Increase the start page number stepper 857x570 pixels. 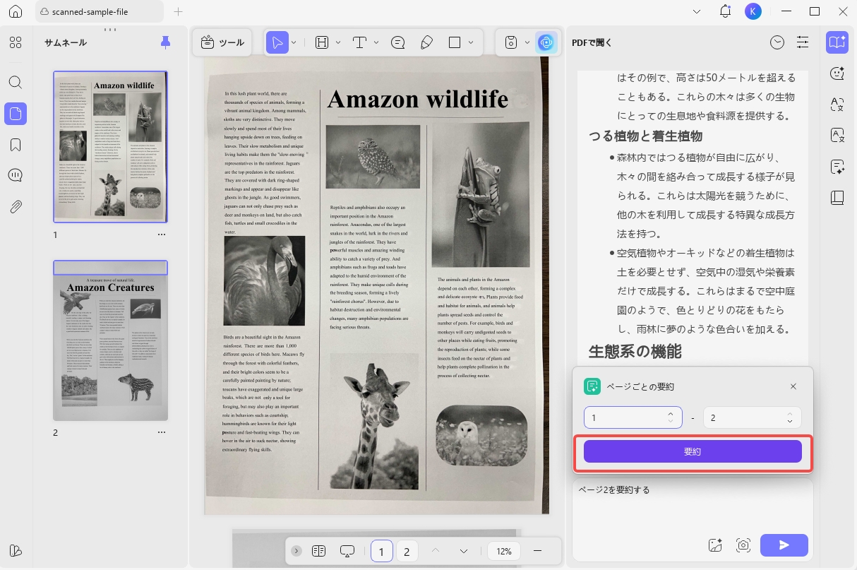click(670, 413)
